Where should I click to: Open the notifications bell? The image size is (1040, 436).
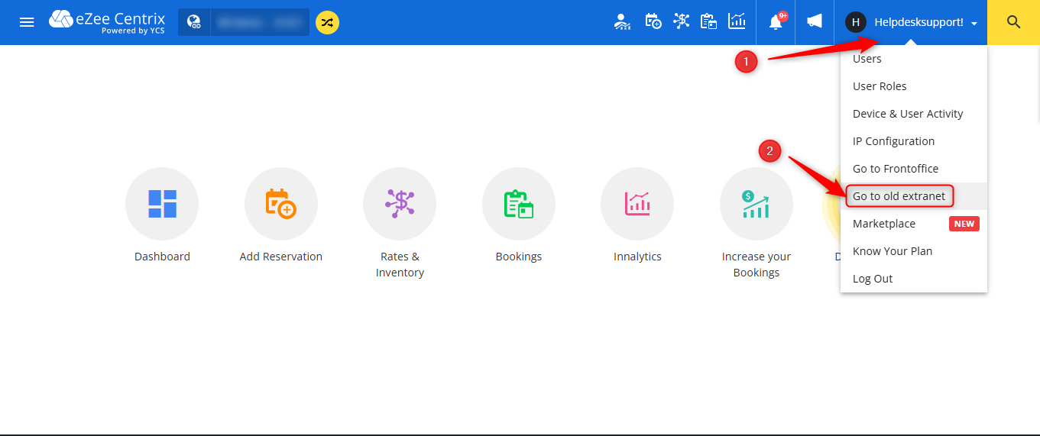click(x=776, y=22)
